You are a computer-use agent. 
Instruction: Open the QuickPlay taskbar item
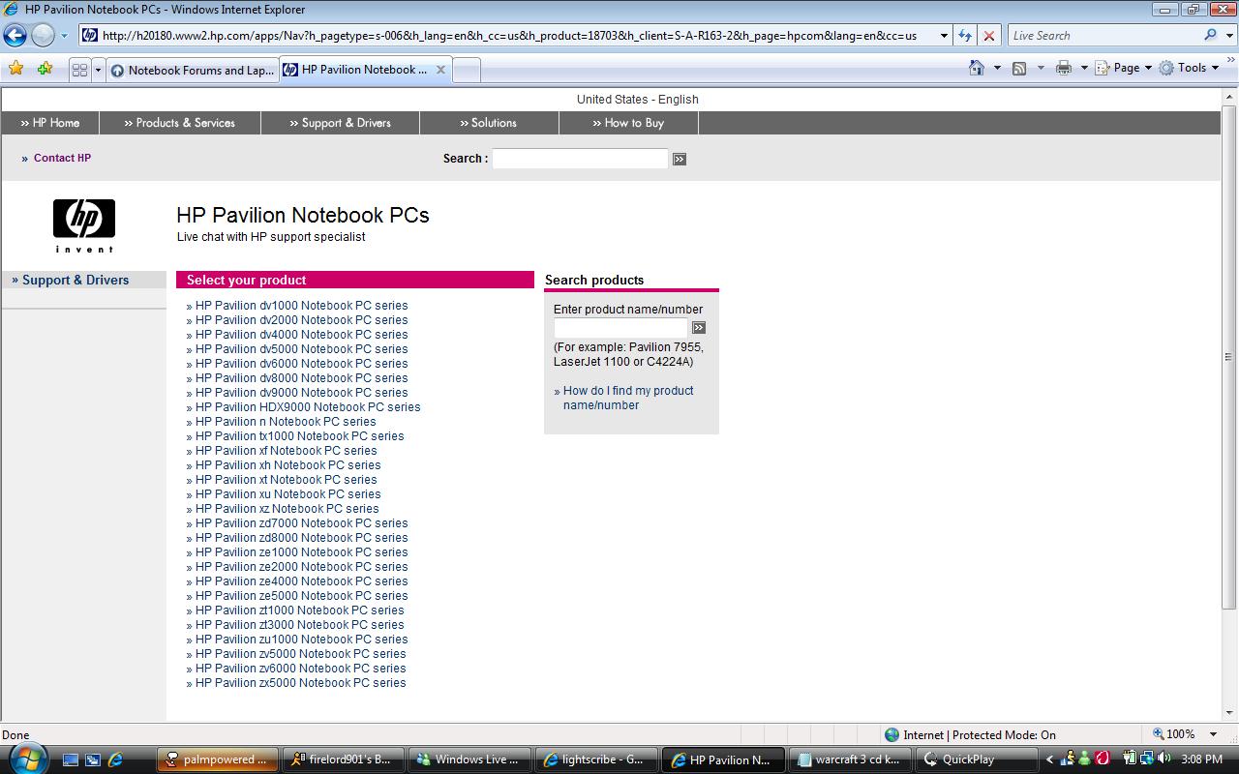coord(976,759)
